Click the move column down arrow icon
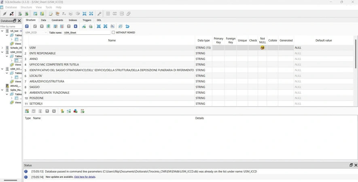The image size is (358, 182). pyautogui.click(x=76, y=26)
